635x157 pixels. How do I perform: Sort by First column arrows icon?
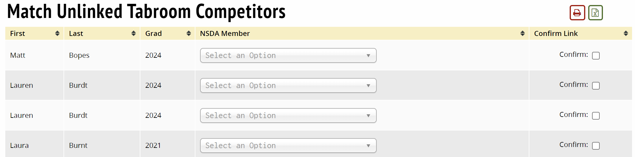click(57, 34)
